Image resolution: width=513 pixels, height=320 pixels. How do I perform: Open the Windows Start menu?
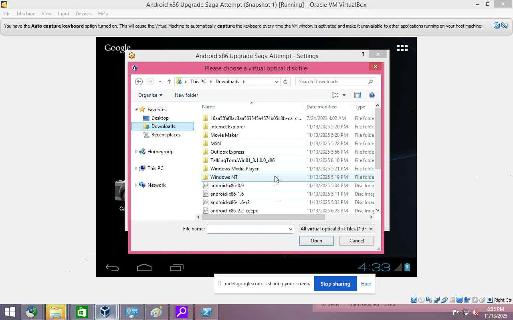[x=10, y=312]
